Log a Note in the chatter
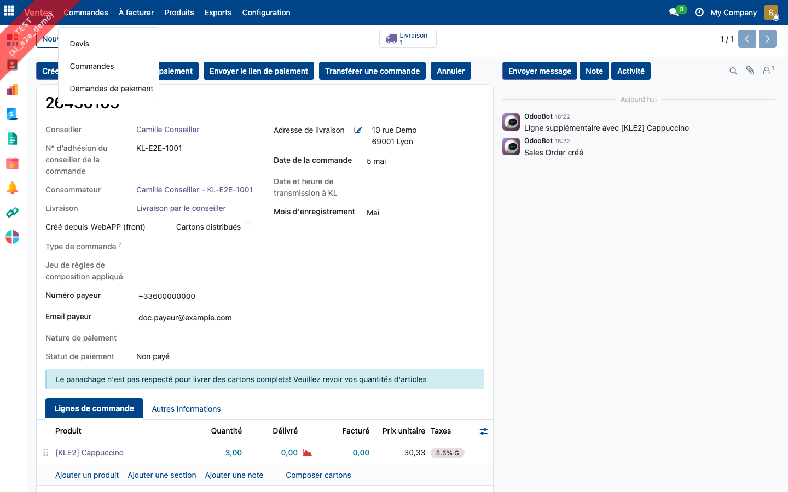Viewport: 788px width, 492px height. 594,71
